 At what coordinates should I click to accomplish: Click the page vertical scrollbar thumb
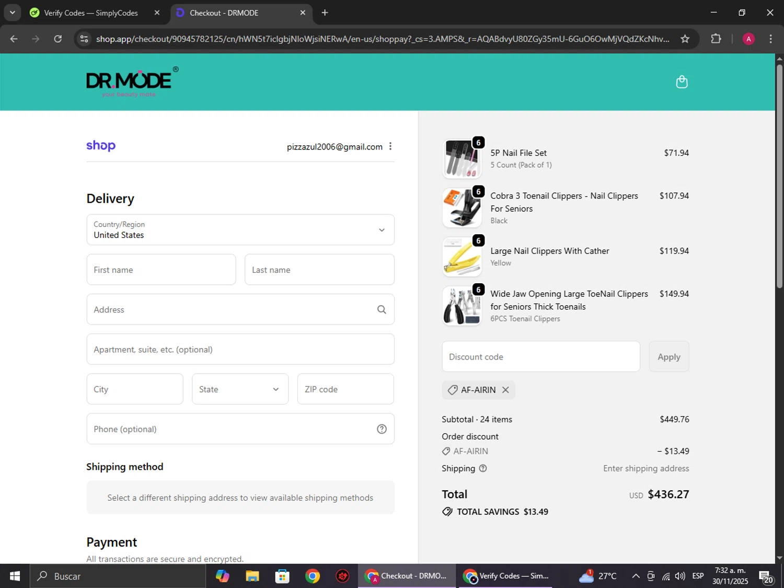[x=779, y=176]
